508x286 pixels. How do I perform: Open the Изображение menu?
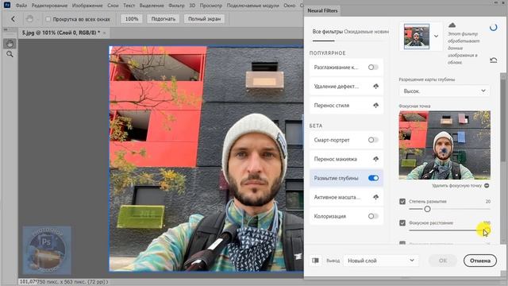tap(87, 6)
